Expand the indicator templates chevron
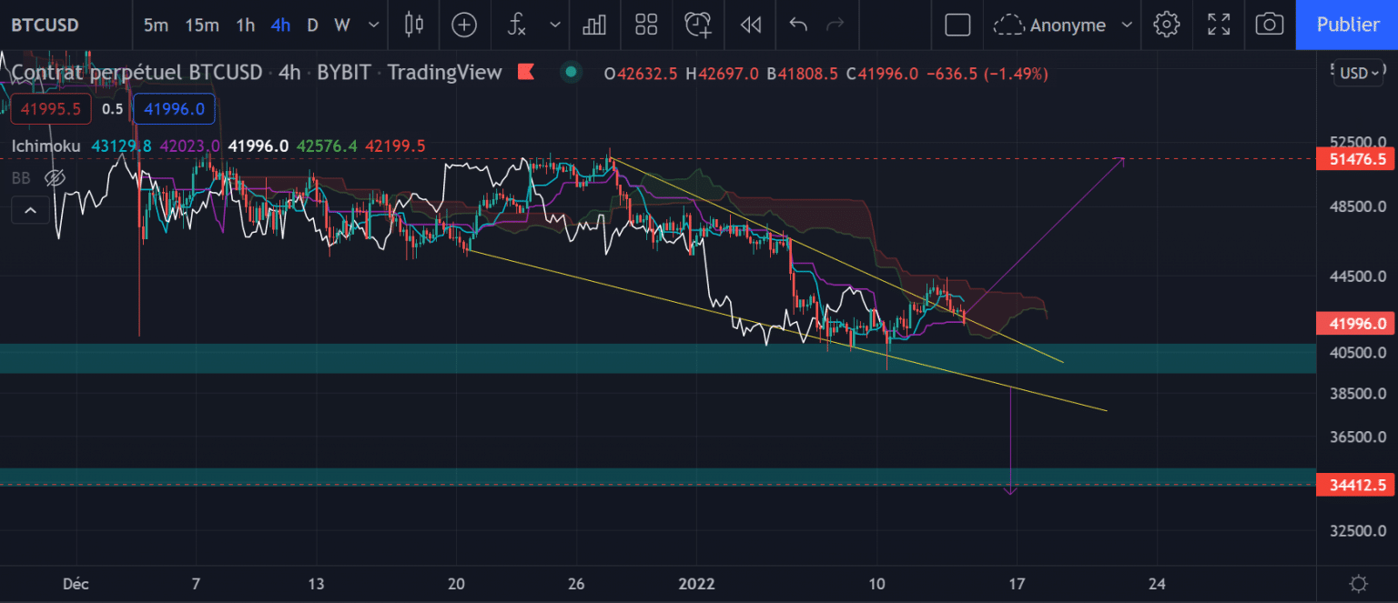Image resolution: width=1398 pixels, height=603 pixels. tap(555, 25)
